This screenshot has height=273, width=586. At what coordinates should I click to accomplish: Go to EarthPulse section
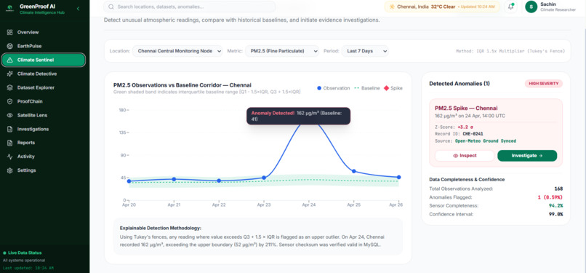[x=44, y=47]
